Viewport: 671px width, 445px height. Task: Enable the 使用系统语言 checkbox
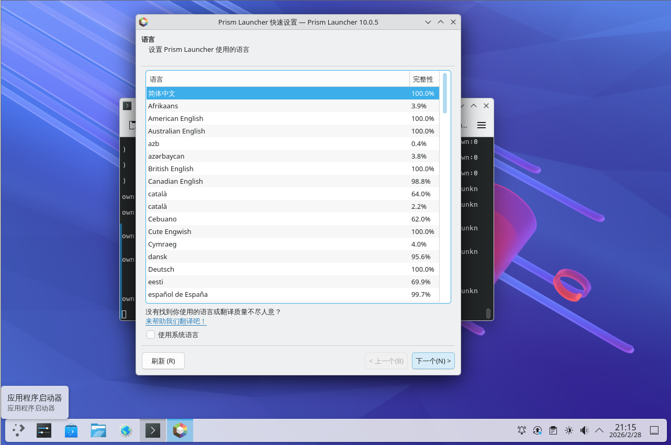pyautogui.click(x=151, y=335)
